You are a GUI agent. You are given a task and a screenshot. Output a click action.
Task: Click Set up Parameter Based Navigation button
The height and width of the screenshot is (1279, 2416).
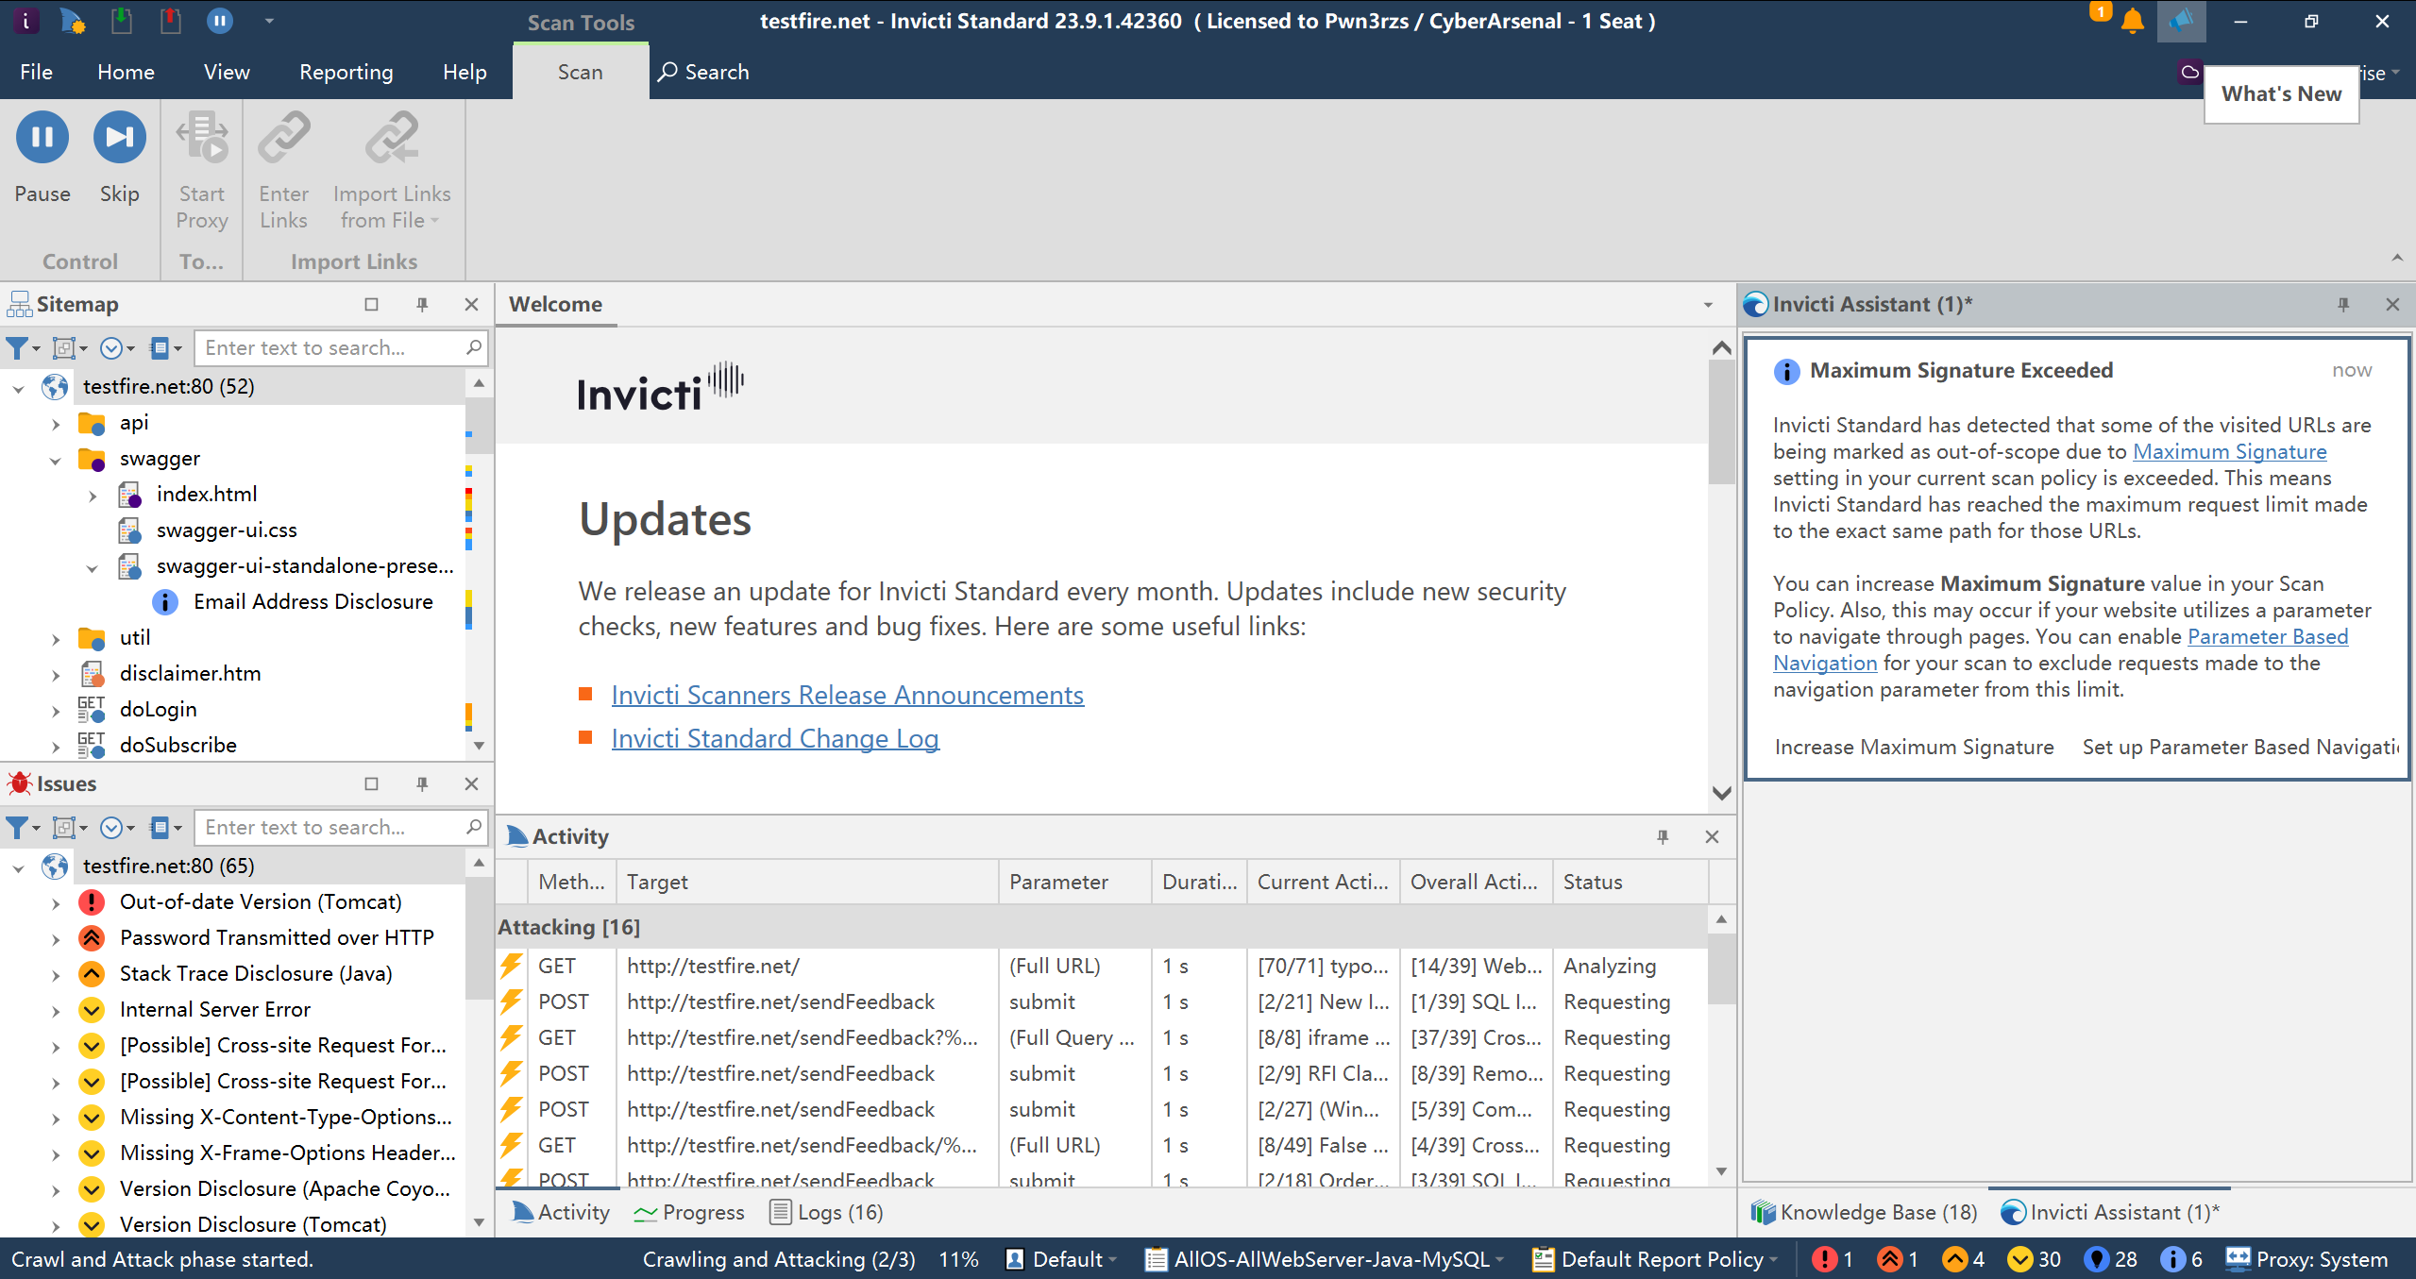click(x=2240, y=747)
